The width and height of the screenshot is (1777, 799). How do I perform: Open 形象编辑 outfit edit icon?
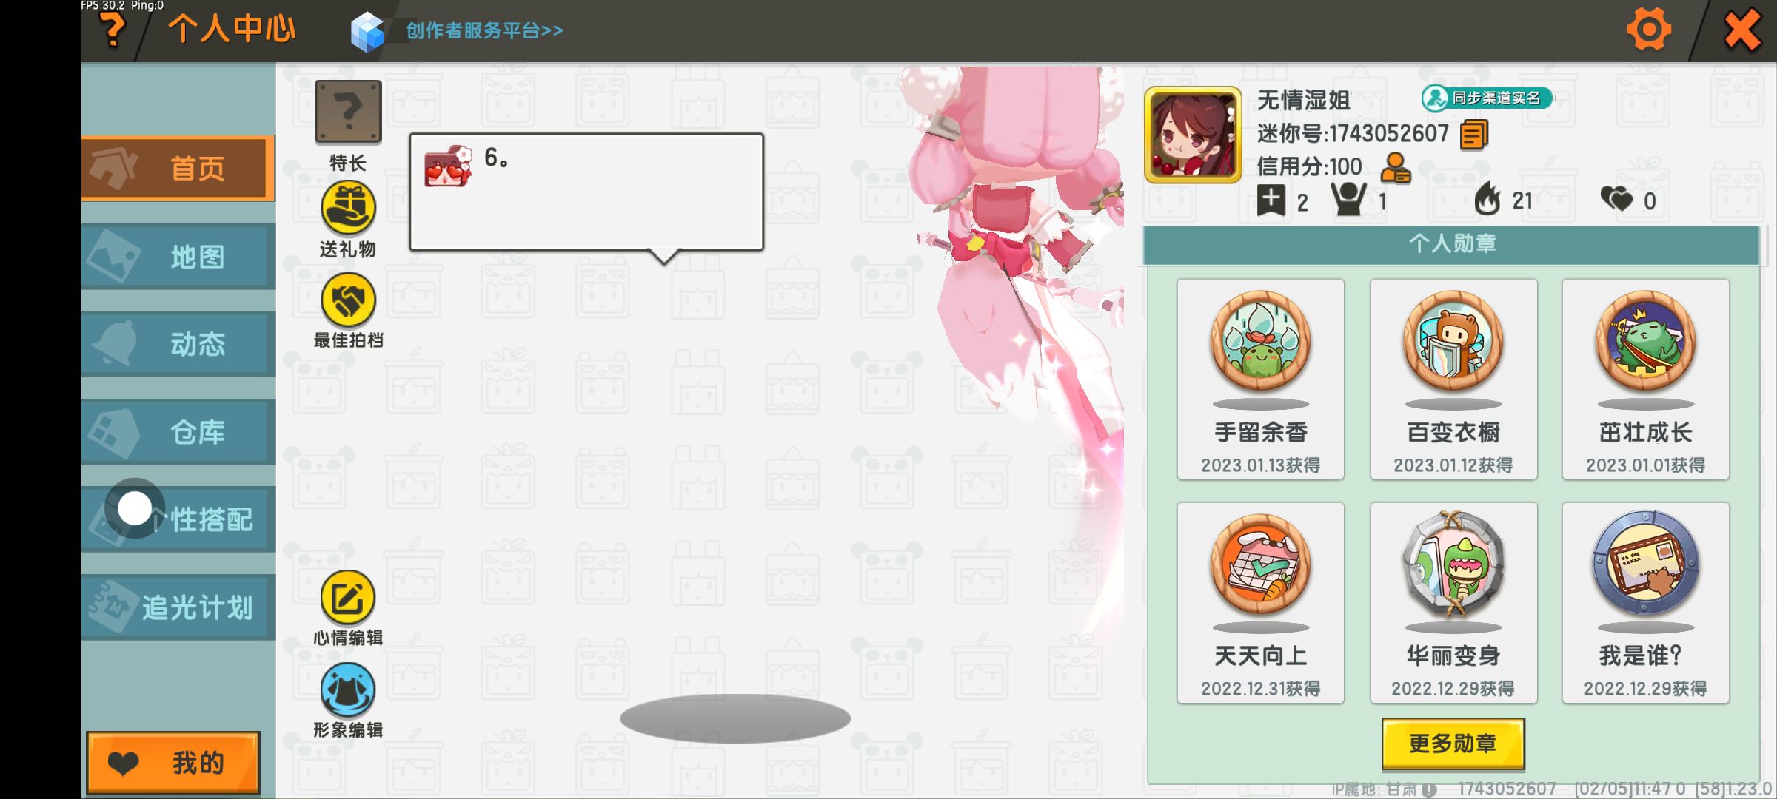click(x=348, y=690)
